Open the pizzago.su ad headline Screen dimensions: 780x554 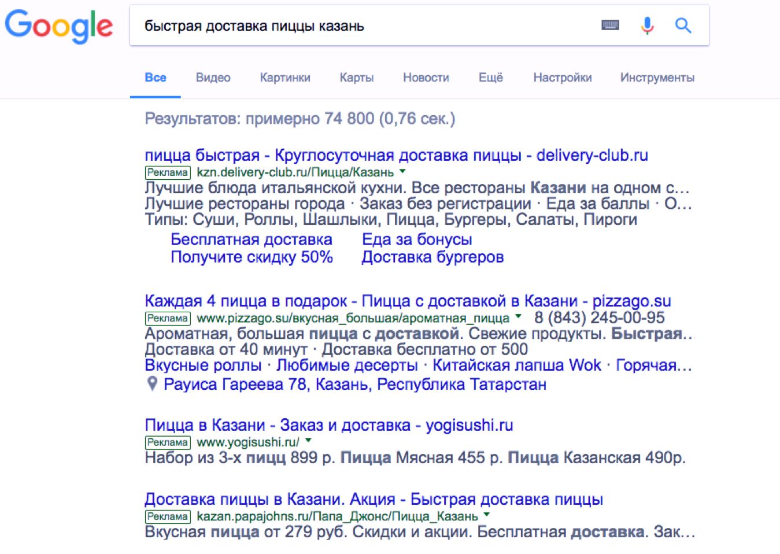(x=408, y=301)
